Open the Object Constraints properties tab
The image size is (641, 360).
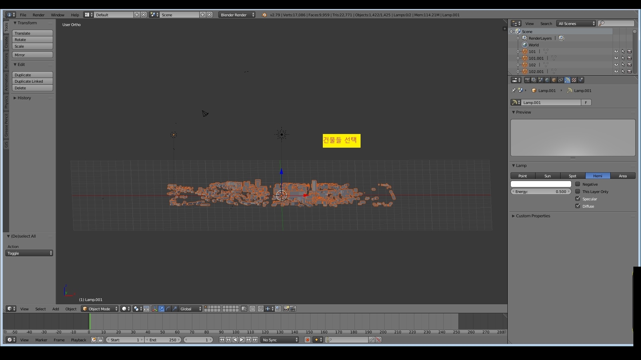click(x=561, y=80)
